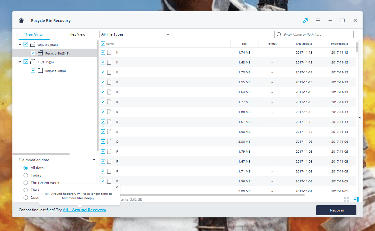Toggle select-all checkbox in Name header
Screen dimensions: 375x231
[x=103, y=44]
